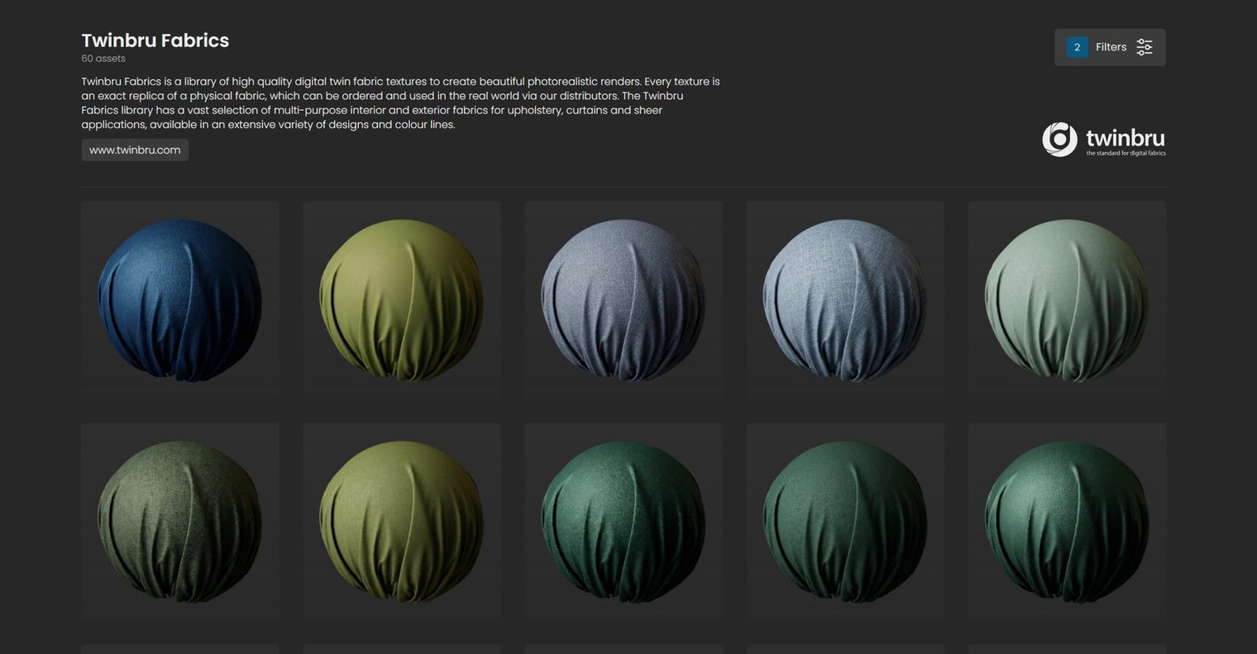Visit the www.twinbru.com link

[x=135, y=150]
